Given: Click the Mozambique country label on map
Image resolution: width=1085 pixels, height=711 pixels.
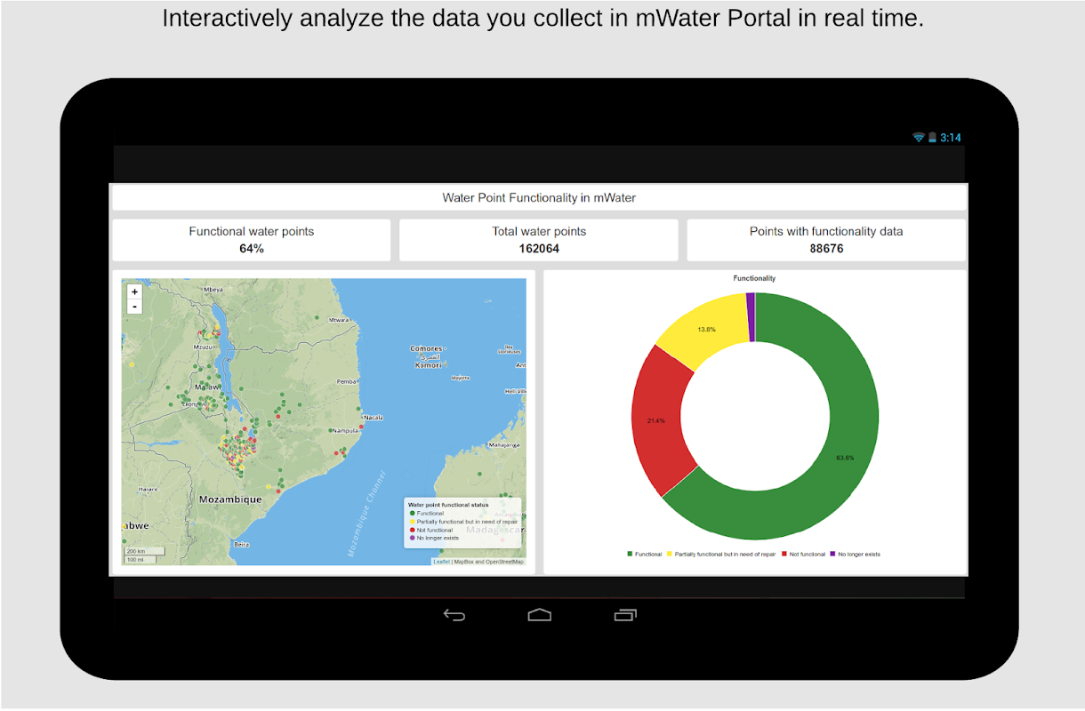Looking at the screenshot, I should point(230,499).
